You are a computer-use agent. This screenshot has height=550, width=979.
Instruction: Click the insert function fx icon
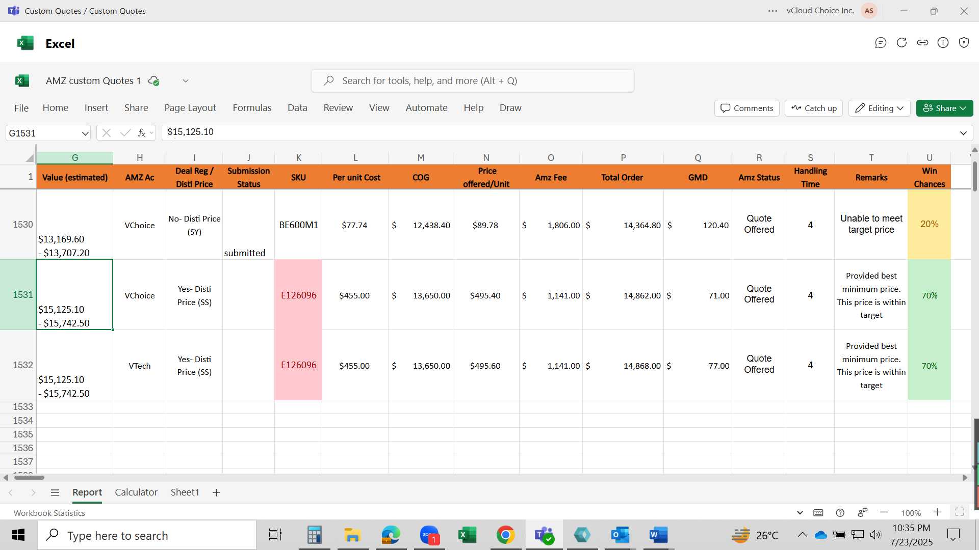pos(141,133)
